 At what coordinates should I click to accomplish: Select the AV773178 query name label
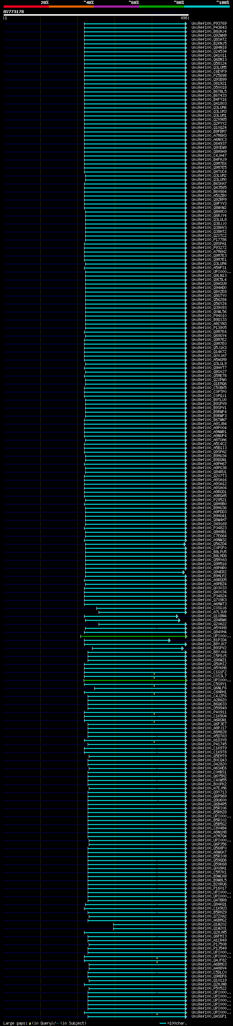pyautogui.click(x=13, y=12)
